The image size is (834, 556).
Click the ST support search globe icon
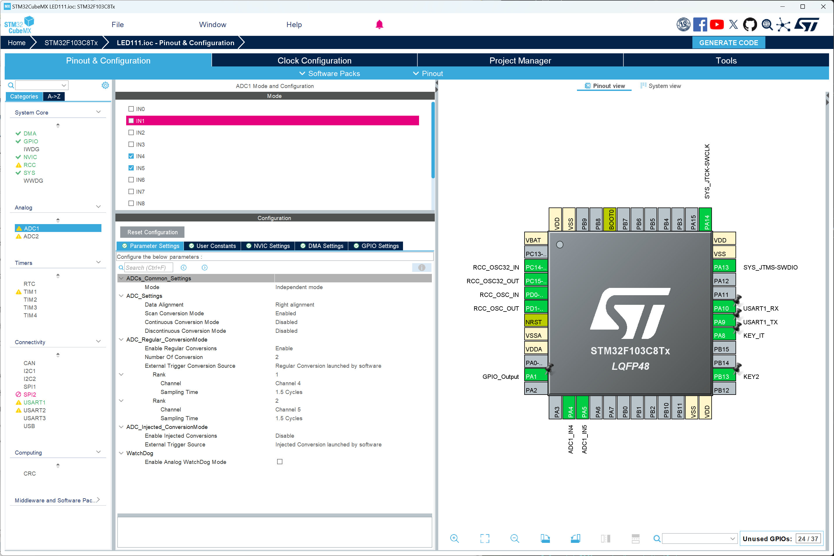[767, 24]
